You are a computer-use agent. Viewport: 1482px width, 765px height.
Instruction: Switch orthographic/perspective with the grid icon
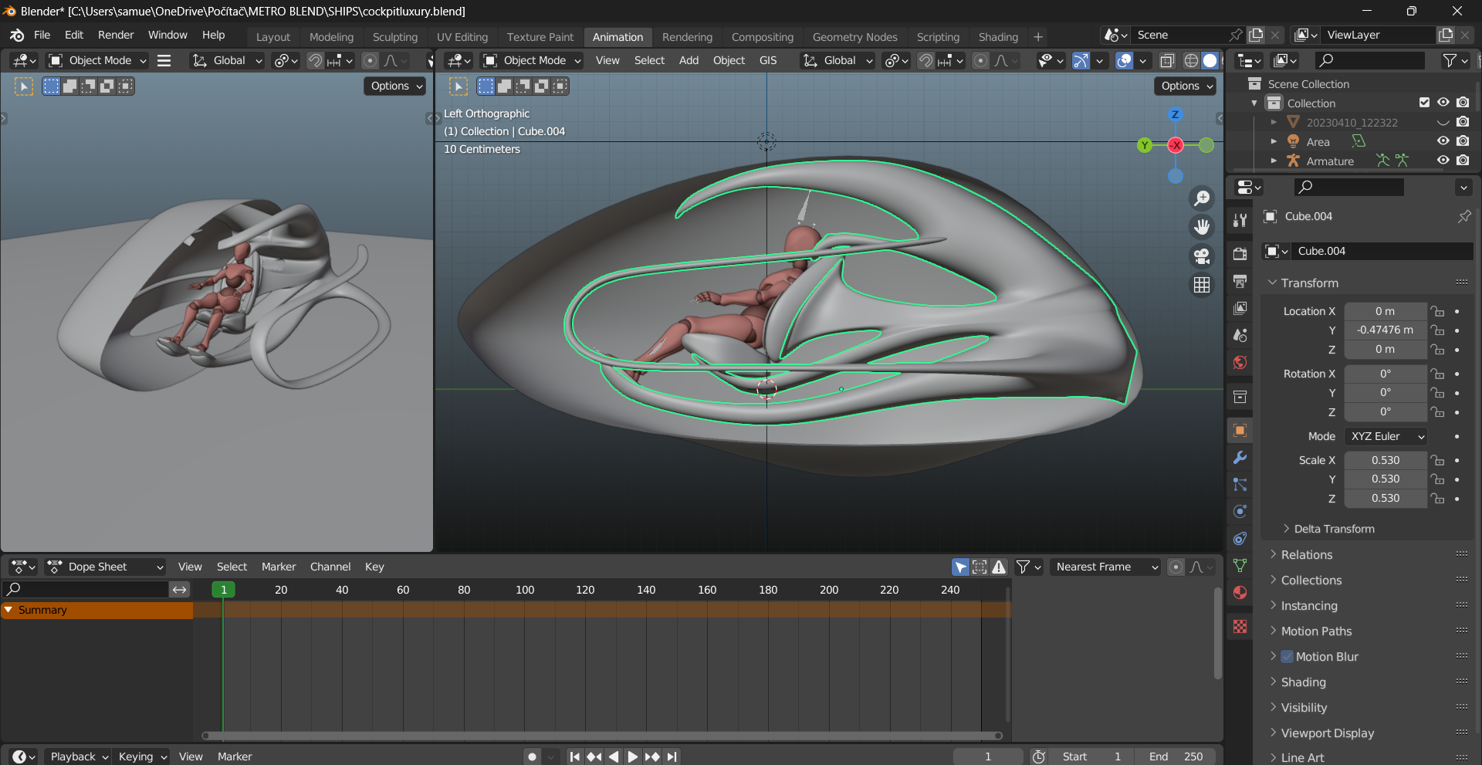[x=1202, y=285]
